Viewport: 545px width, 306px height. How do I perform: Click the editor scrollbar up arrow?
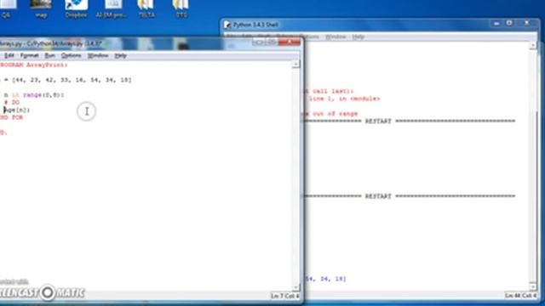click(295, 65)
